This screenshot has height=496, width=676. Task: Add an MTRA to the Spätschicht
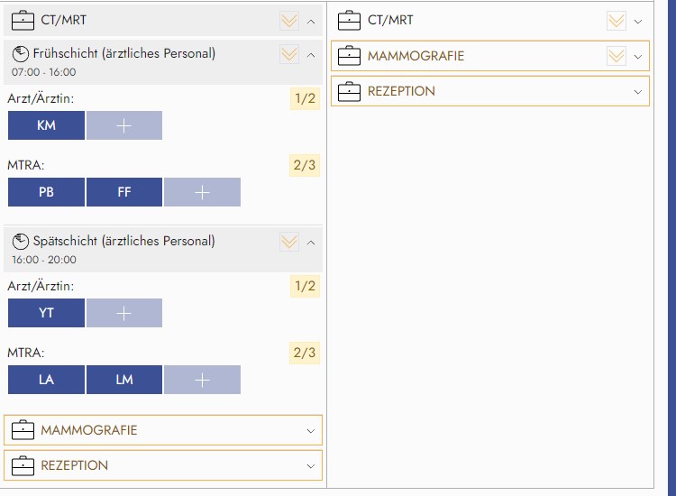point(203,380)
